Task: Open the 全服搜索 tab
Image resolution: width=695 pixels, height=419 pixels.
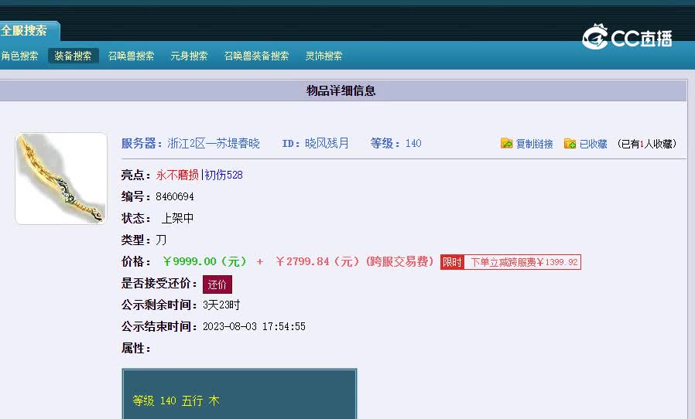Action: tap(26, 31)
